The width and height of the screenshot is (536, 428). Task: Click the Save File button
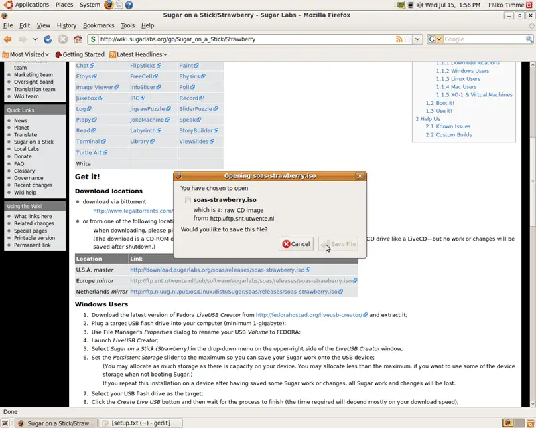tap(338, 244)
